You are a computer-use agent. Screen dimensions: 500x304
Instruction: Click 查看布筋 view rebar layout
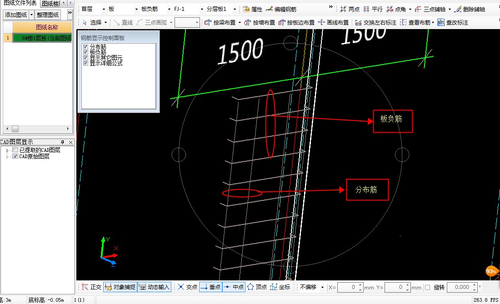[x=415, y=22]
